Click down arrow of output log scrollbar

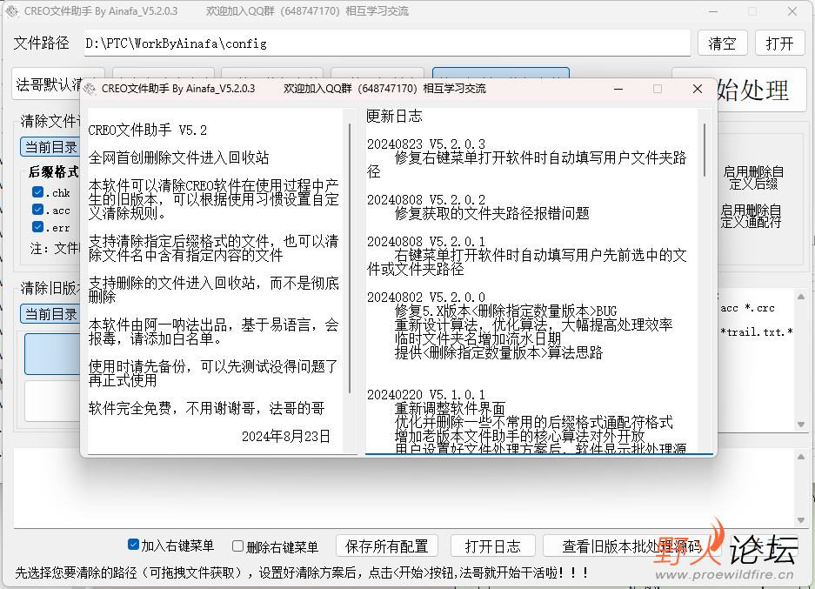click(x=801, y=520)
